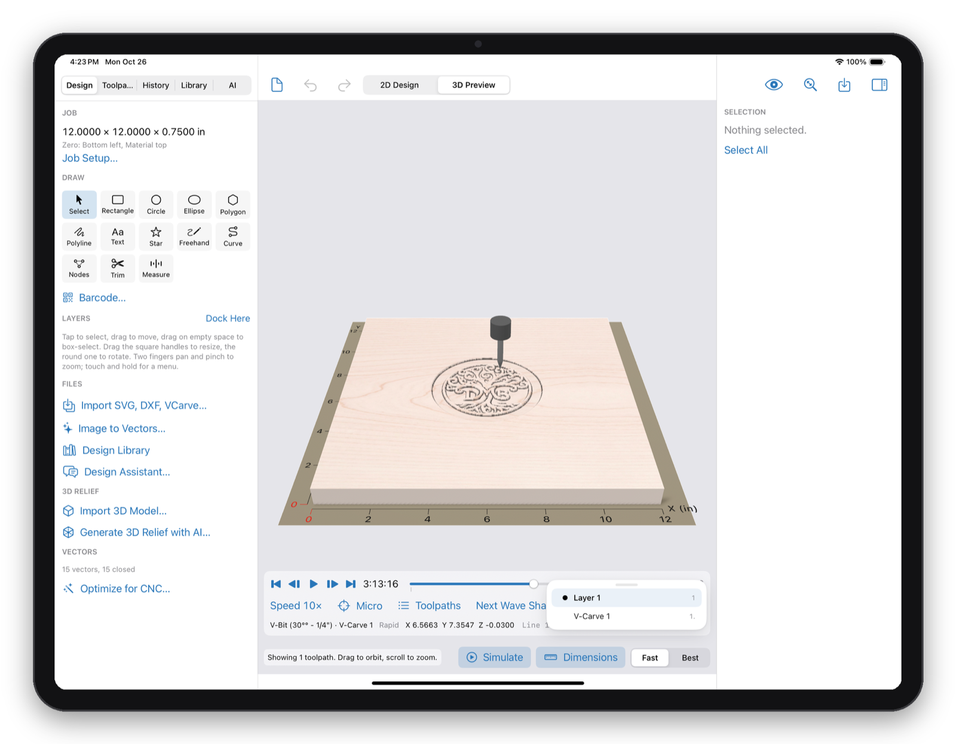
Task: Open the Toolpaths tab
Action: pyautogui.click(x=118, y=85)
